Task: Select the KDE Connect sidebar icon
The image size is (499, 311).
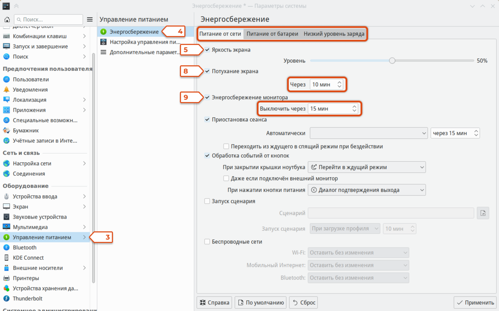Action: point(6,258)
